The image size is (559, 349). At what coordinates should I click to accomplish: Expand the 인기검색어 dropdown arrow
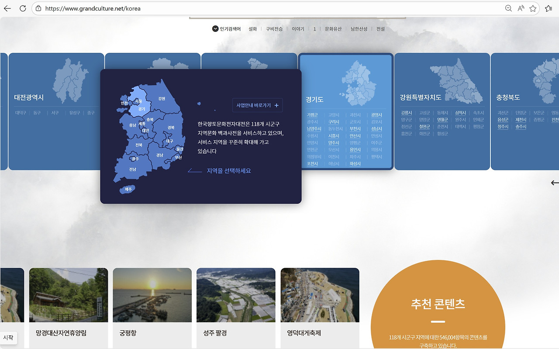point(215,29)
